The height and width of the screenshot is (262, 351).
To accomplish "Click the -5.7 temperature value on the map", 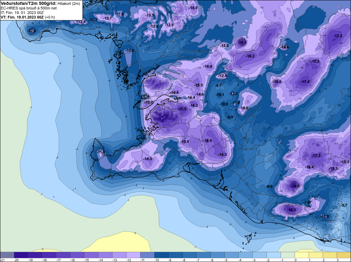I will point(344,205).
